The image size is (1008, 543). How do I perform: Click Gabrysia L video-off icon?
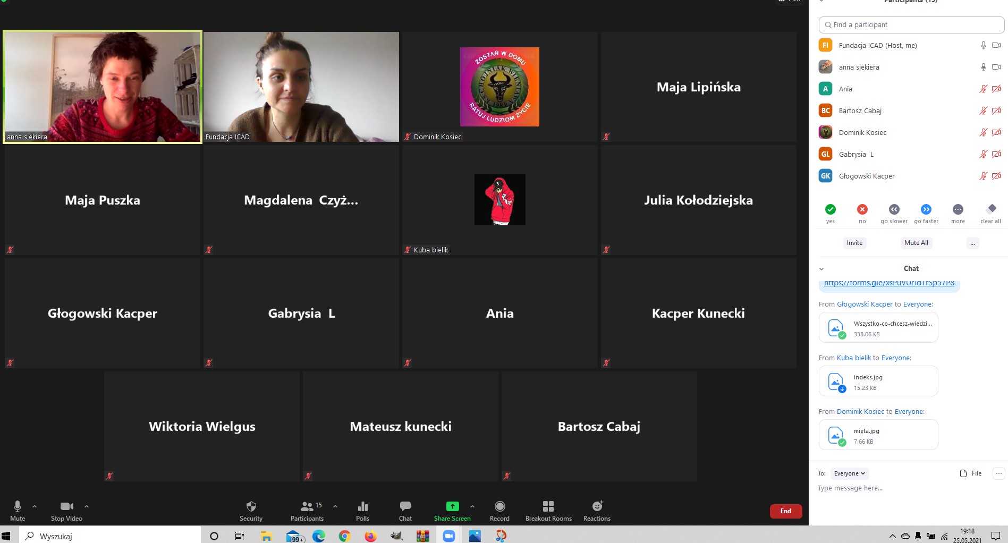pos(996,155)
